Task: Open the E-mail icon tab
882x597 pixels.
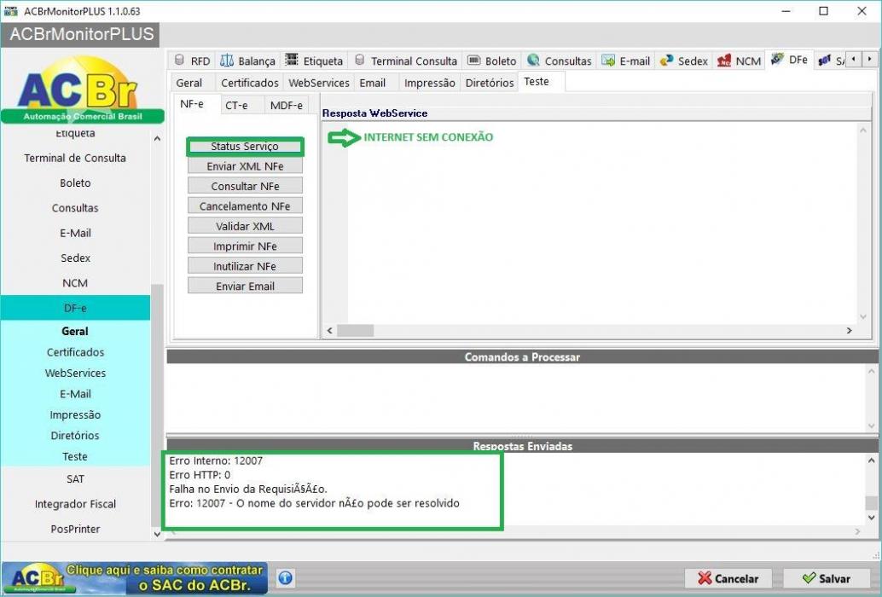Action: click(x=625, y=61)
